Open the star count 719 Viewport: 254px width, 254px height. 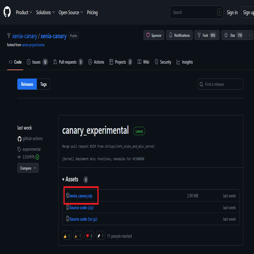[240, 35]
